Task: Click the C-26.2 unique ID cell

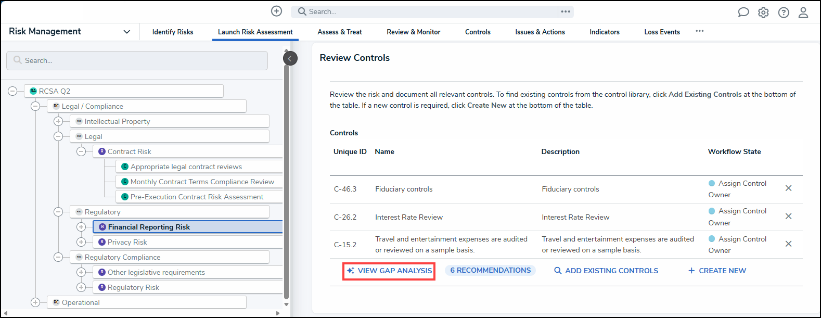Action: point(345,217)
